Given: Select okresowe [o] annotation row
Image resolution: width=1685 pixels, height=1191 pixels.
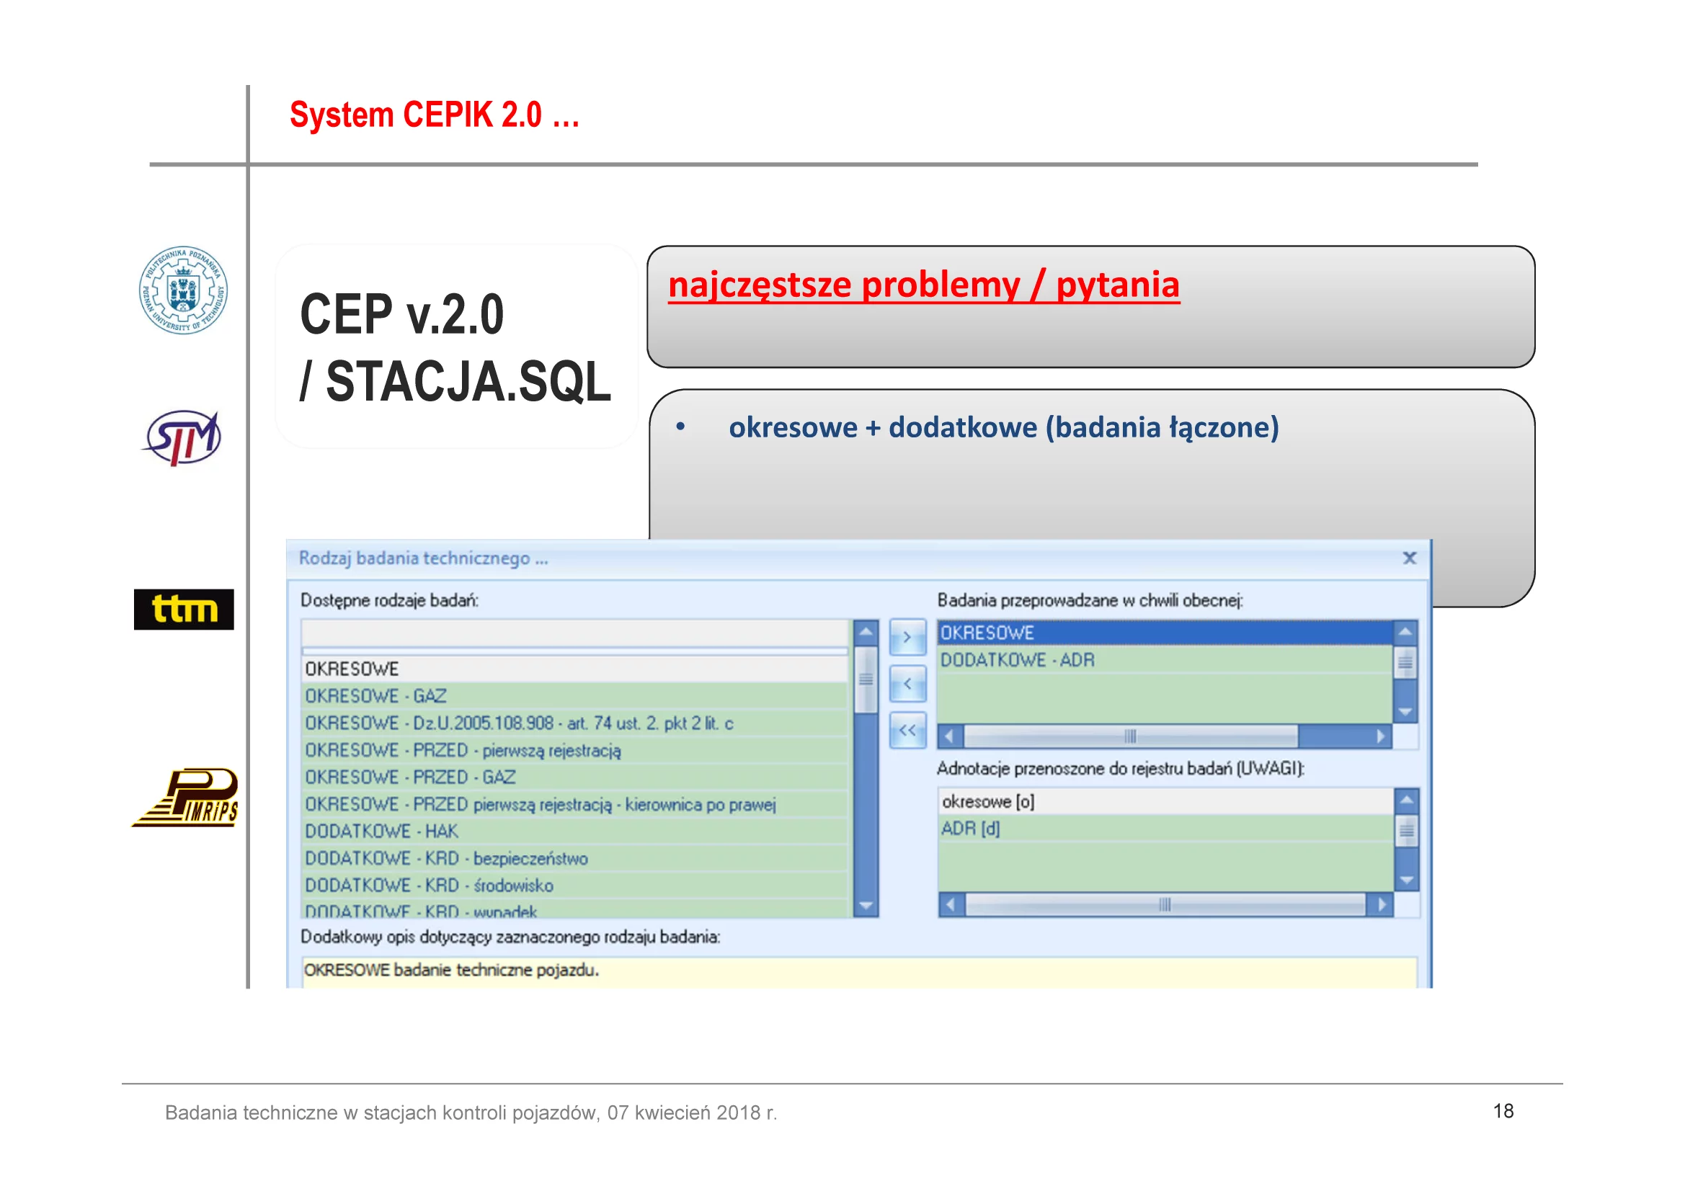Looking at the screenshot, I should [x=1166, y=801].
